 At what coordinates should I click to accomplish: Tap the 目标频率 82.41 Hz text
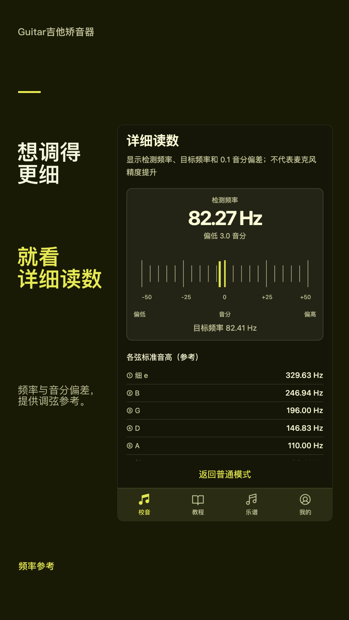[225, 328]
